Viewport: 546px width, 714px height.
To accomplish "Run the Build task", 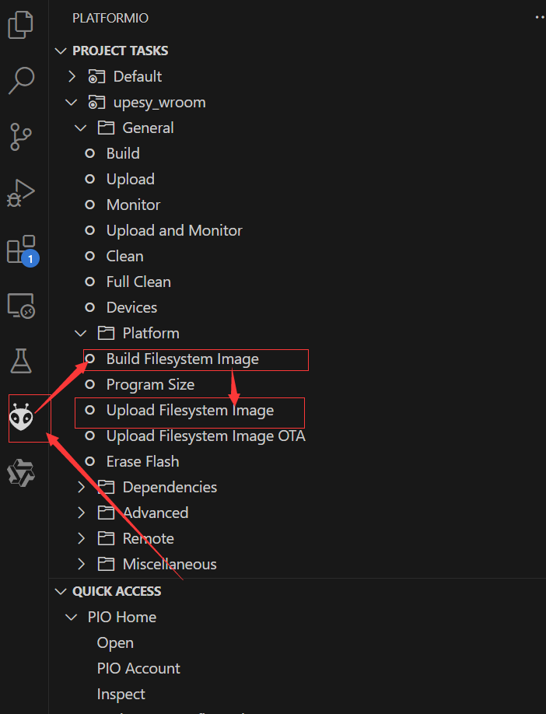I will (123, 153).
